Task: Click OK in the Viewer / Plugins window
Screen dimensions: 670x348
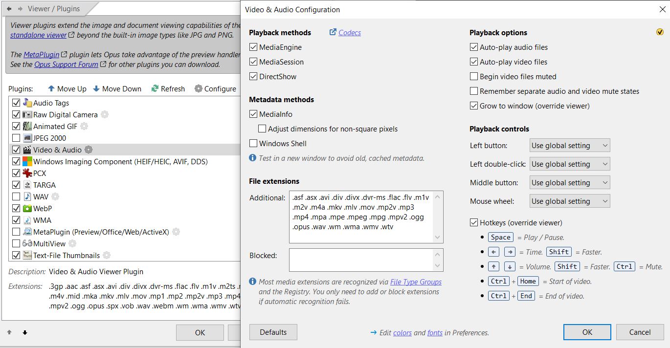Action: pos(200,333)
